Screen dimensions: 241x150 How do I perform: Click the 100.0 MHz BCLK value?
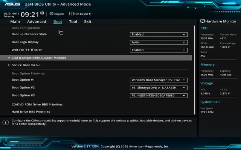pyautogui.click(x=207, y=47)
